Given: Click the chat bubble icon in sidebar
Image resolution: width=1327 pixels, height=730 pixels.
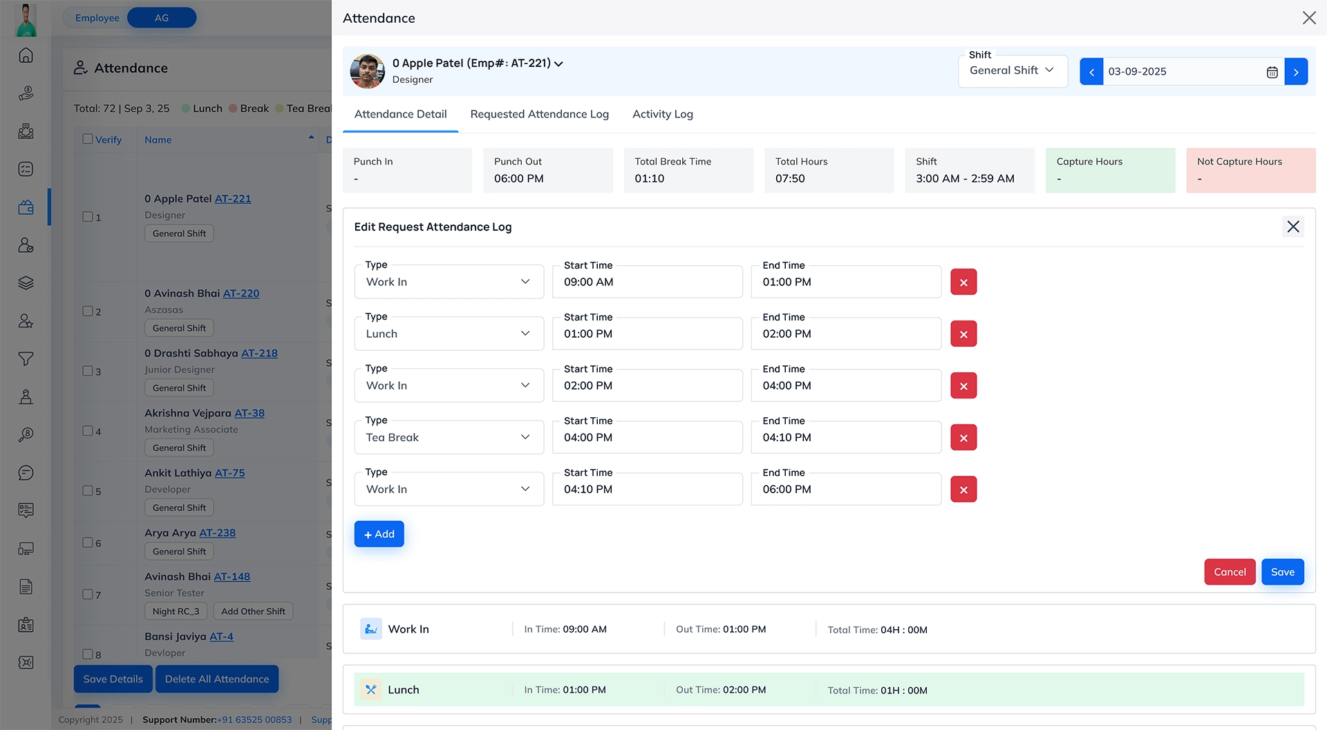Looking at the screenshot, I should coord(26,473).
